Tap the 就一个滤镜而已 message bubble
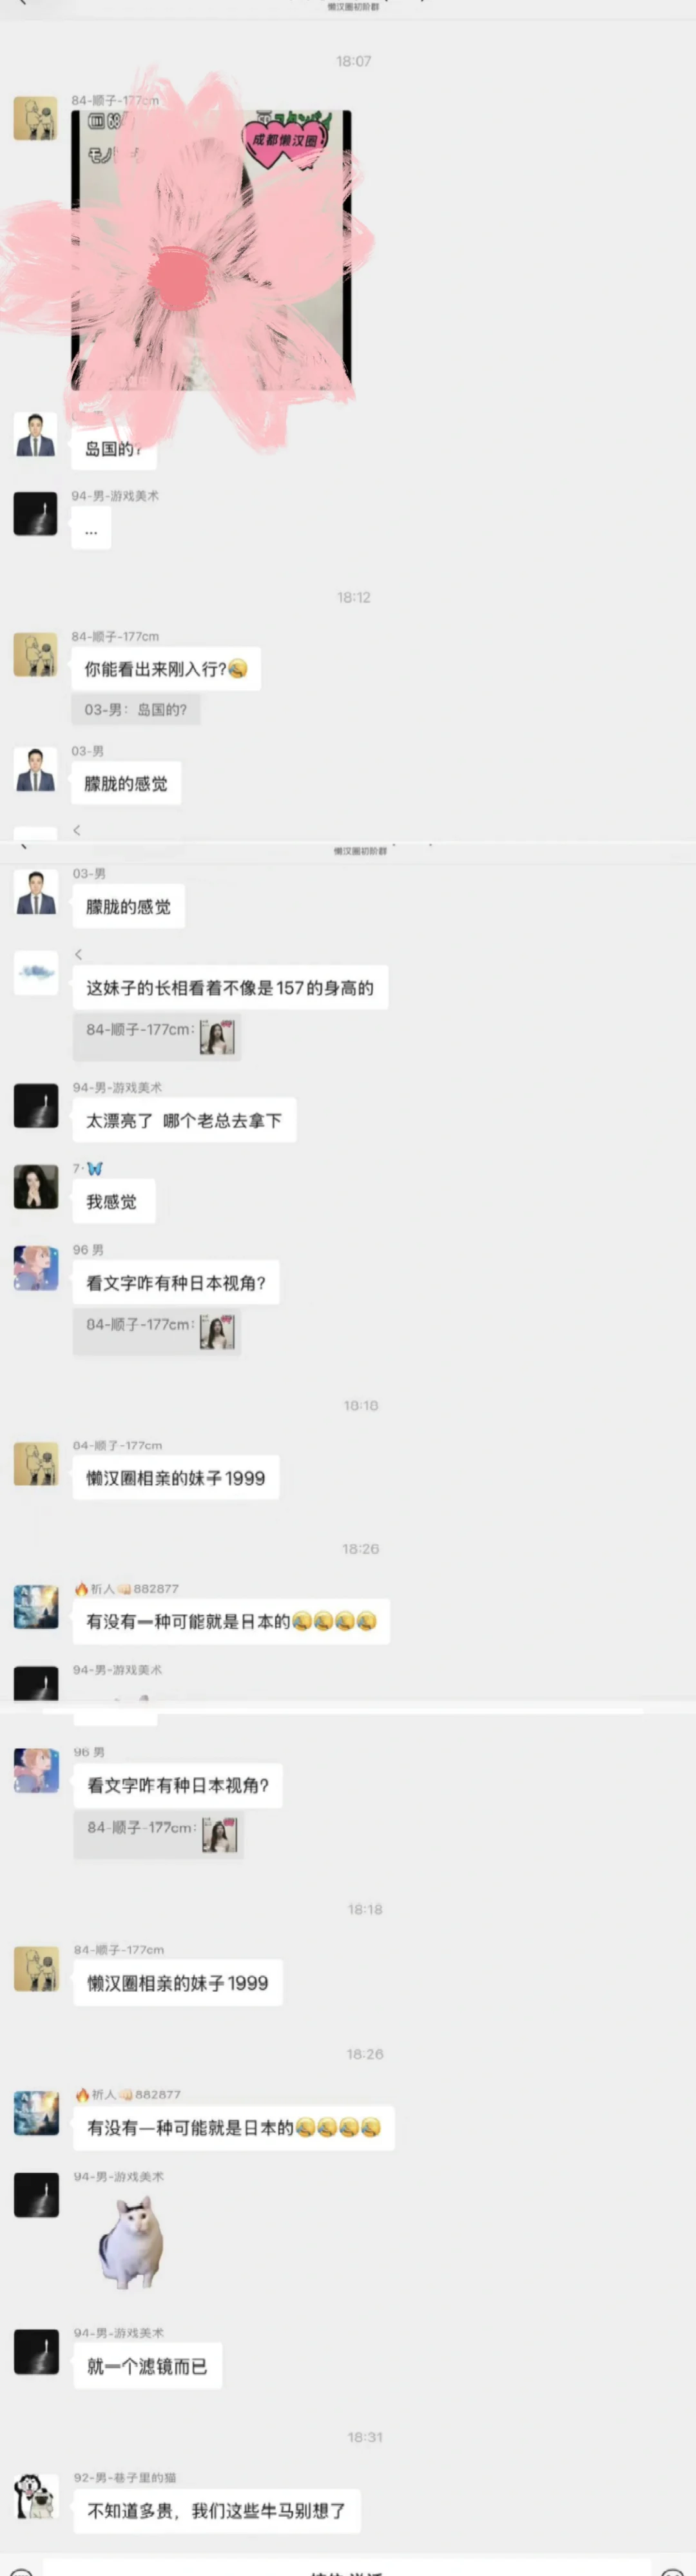Image resolution: width=696 pixels, height=2576 pixels. point(148,2366)
